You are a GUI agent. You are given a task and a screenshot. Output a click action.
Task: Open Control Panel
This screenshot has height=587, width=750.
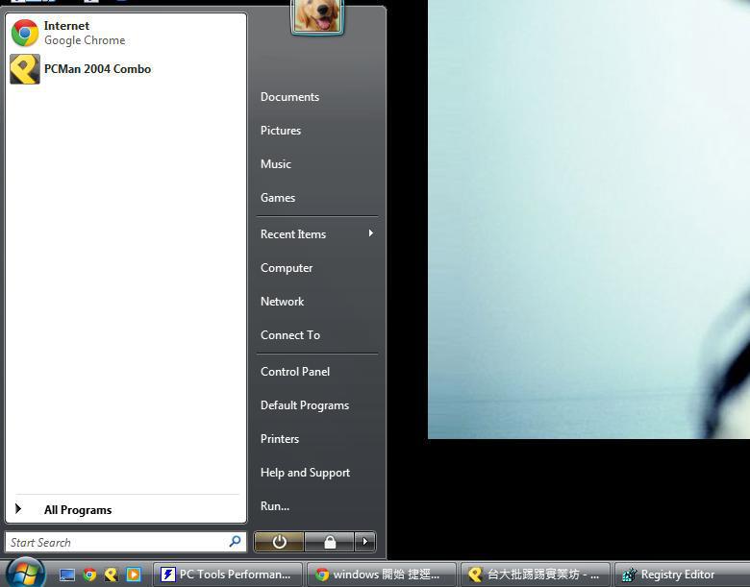click(x=295, y=372)
